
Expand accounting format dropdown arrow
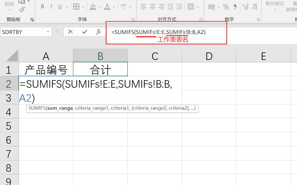[x=218, y=7]
